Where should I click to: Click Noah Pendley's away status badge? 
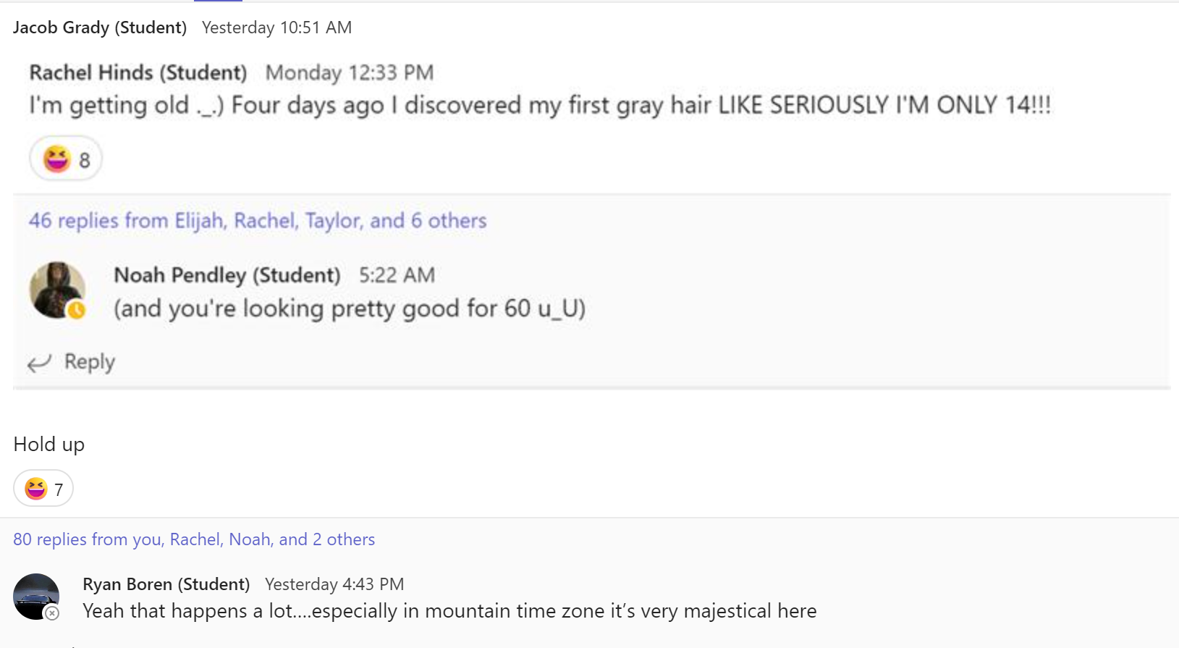(x=77, y=311)
